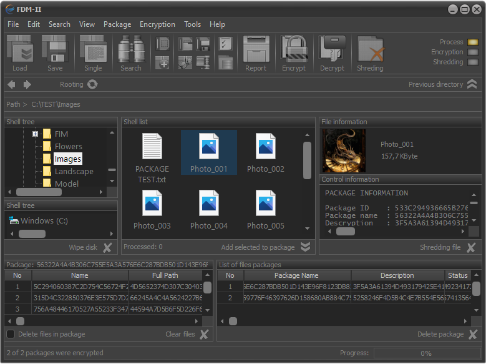Viewport: 486px width, 364px height.
Task: Select the Single file mode icon
Action: coord(93,49)
